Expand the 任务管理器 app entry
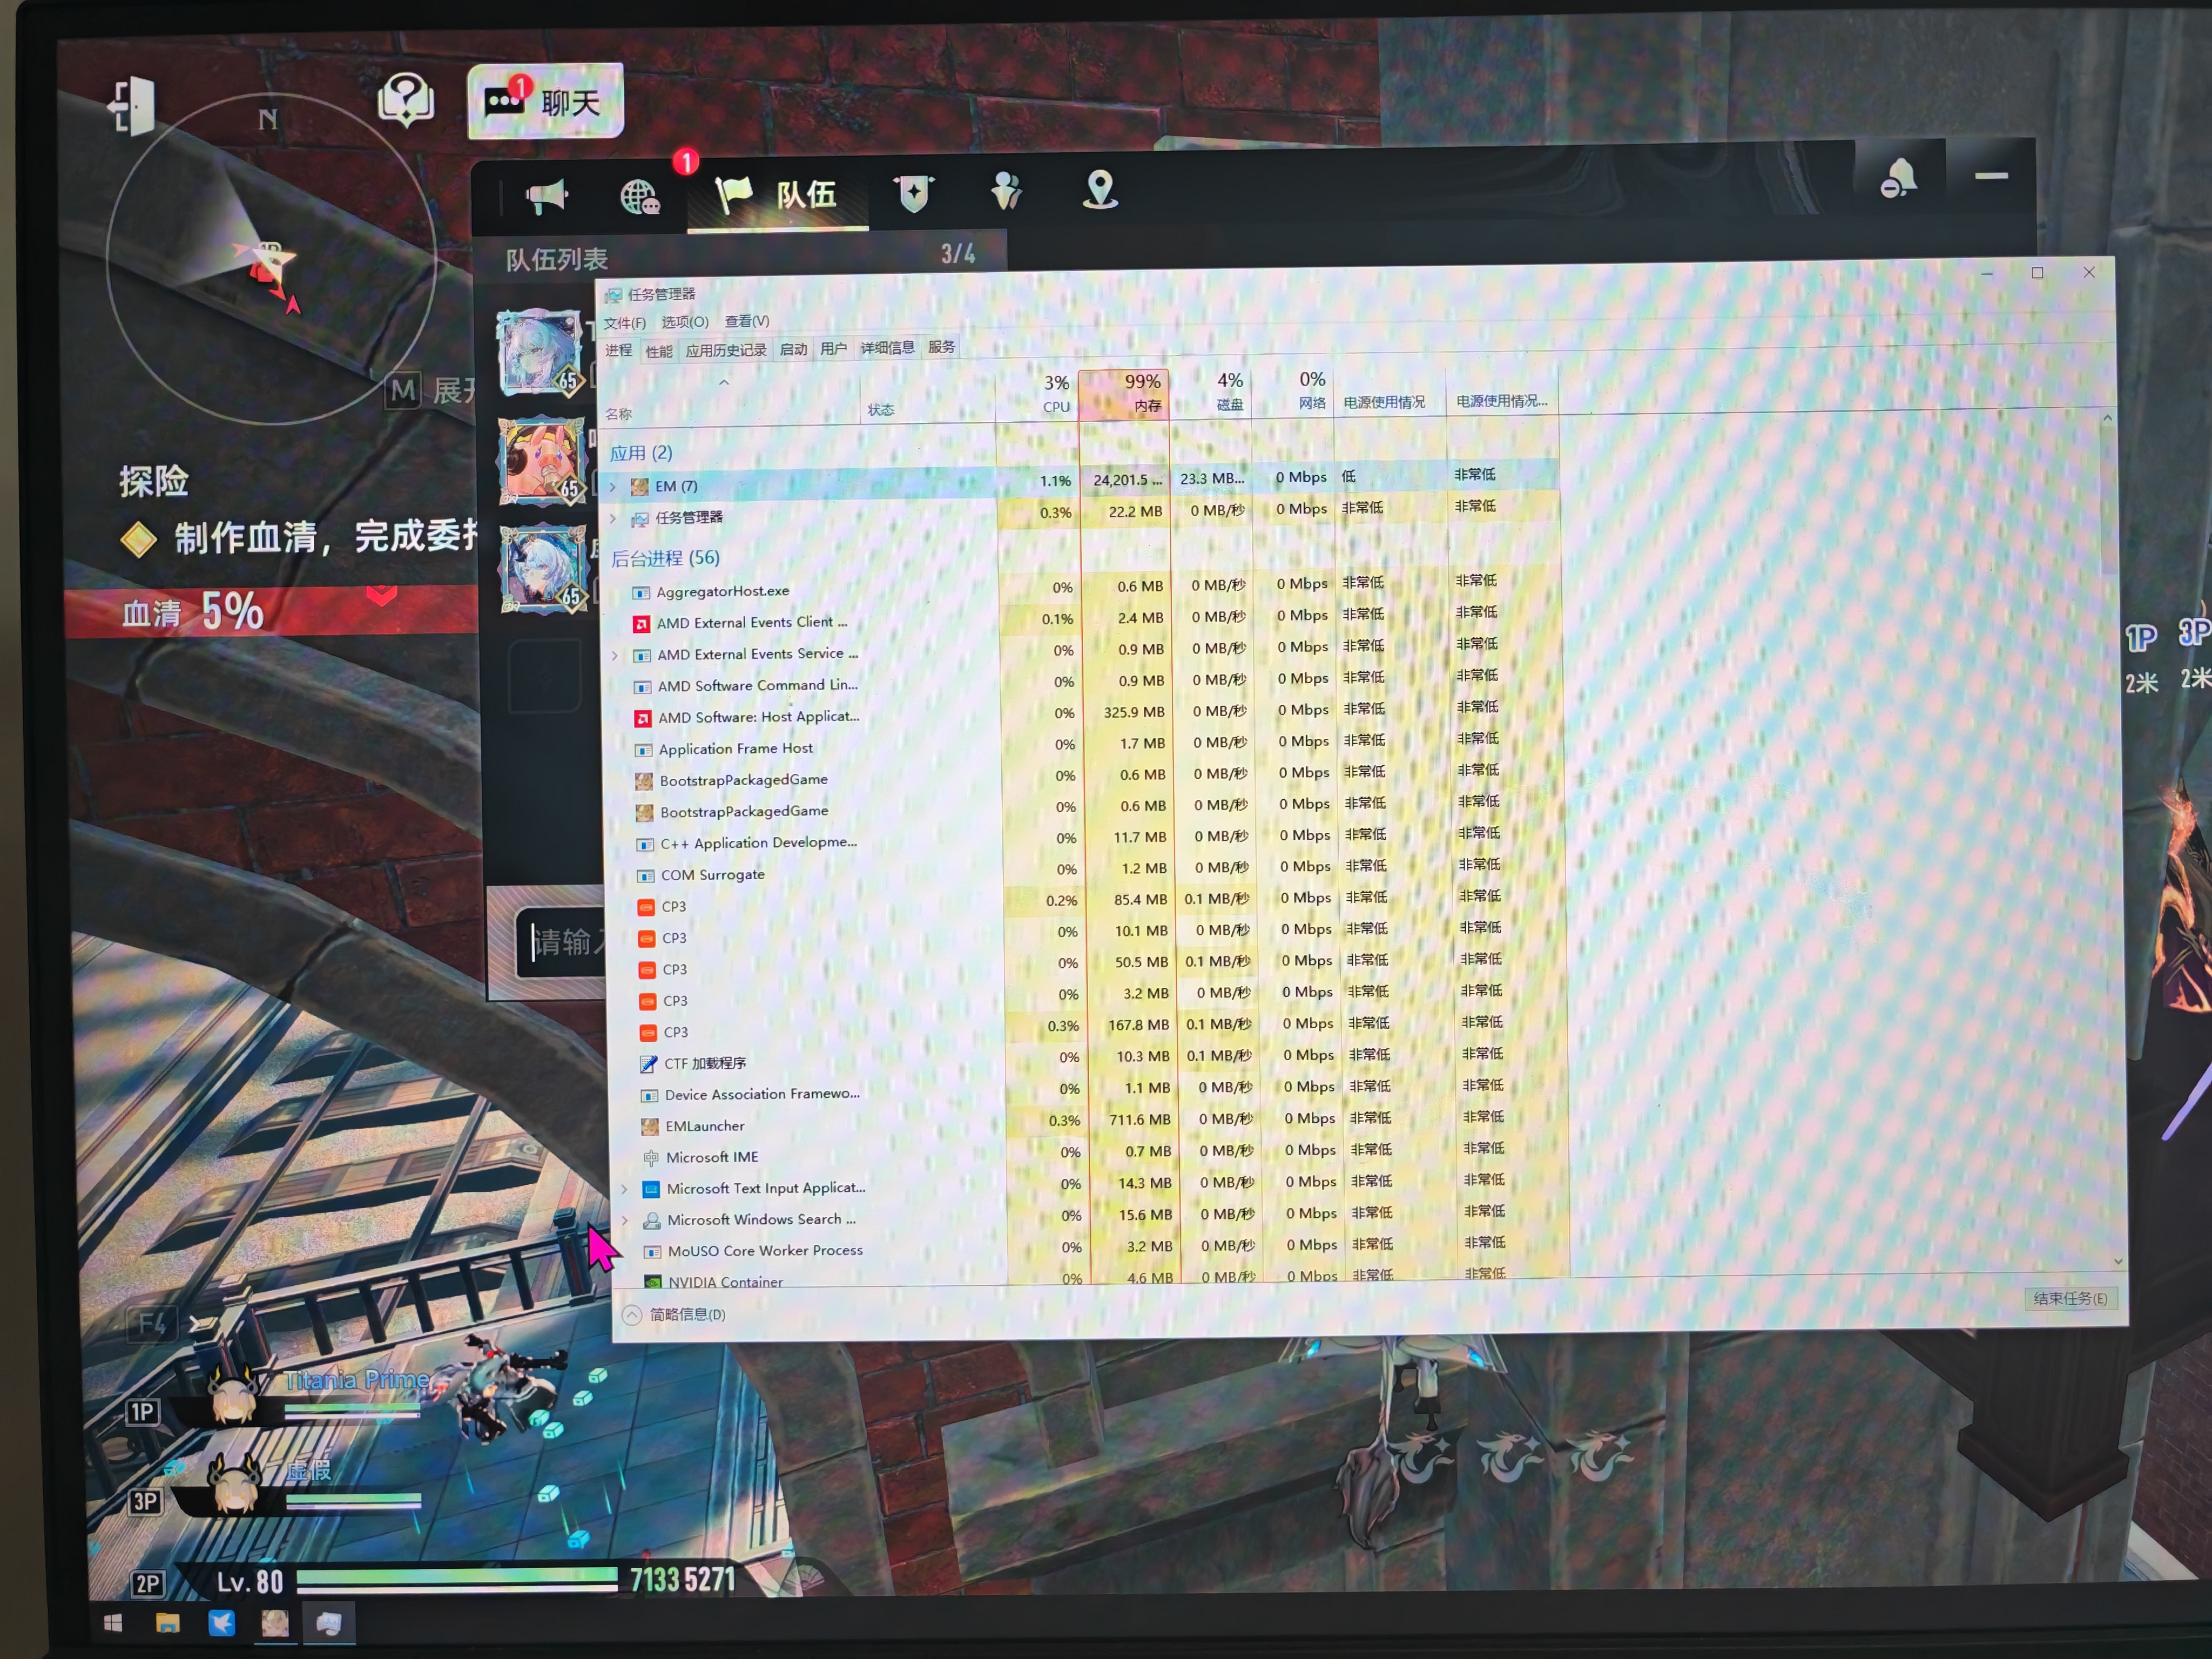 click(613, 519)
